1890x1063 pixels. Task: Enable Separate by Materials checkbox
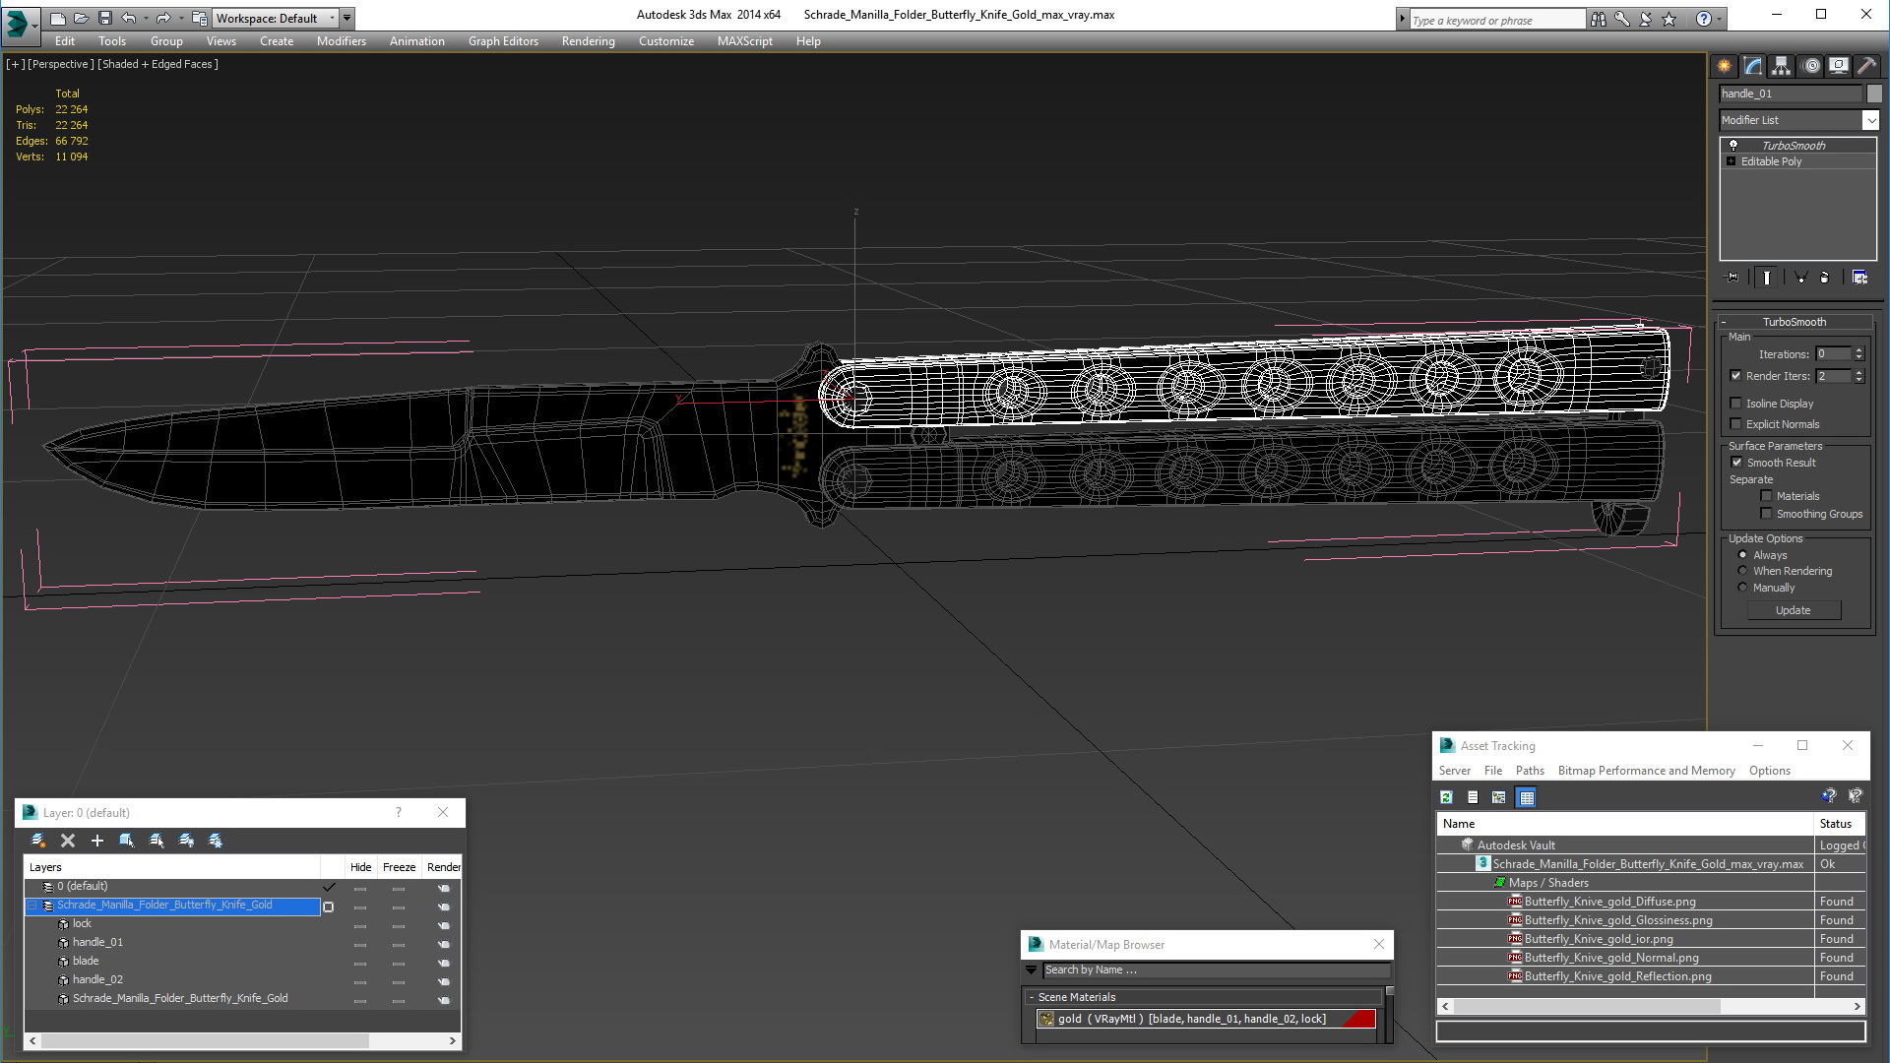tap(1766, 496)
